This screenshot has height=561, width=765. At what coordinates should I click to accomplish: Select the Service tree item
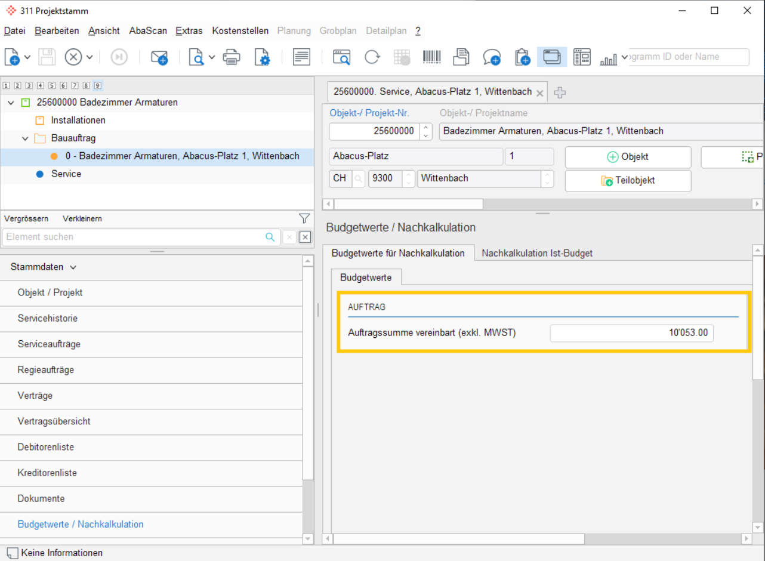pyautogui.click(x=66, y=174)
